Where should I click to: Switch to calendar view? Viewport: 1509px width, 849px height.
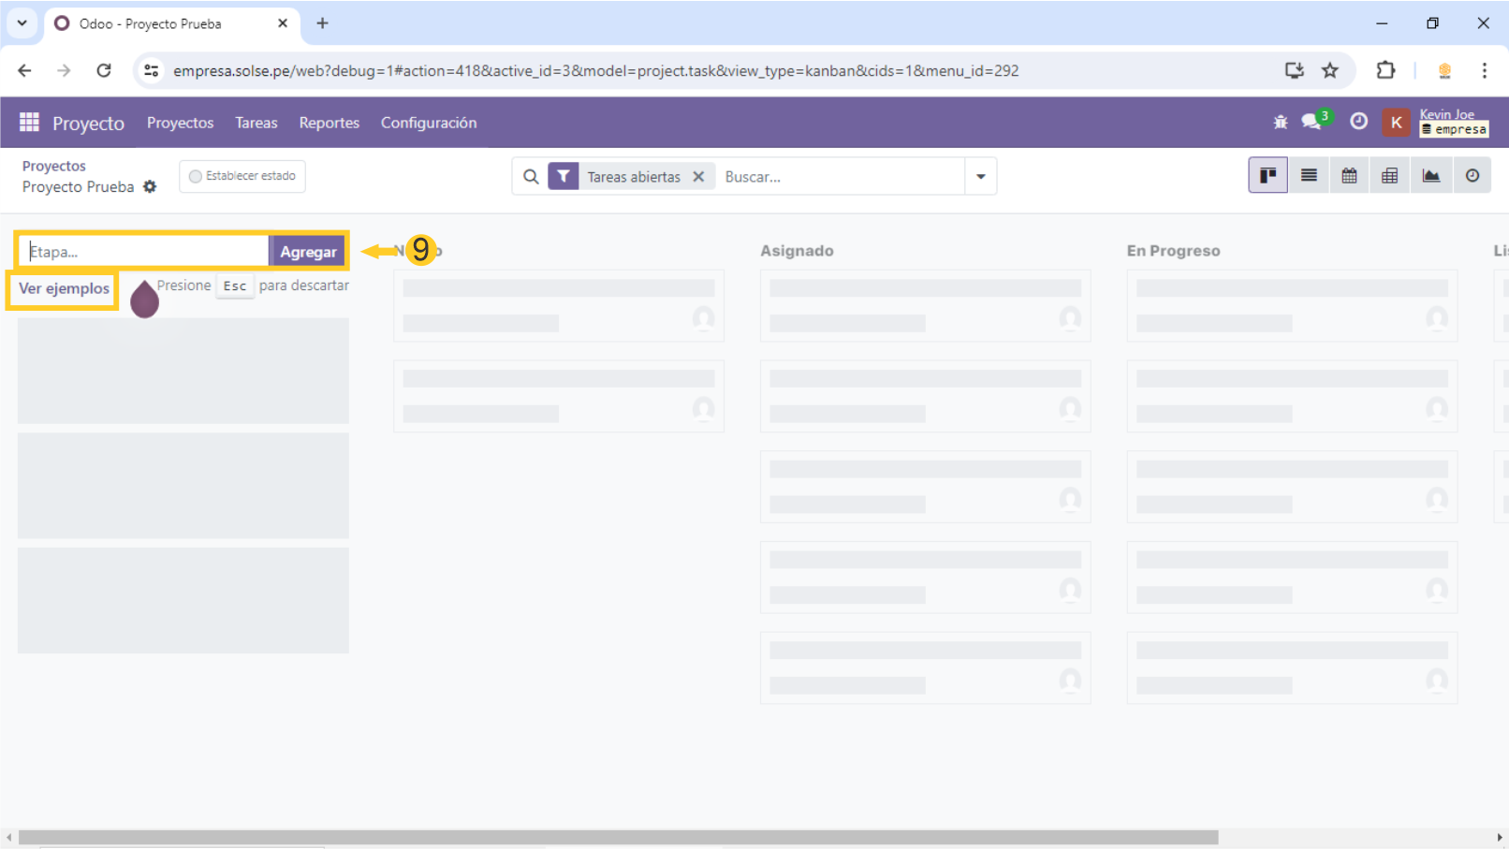[1349, 176]
